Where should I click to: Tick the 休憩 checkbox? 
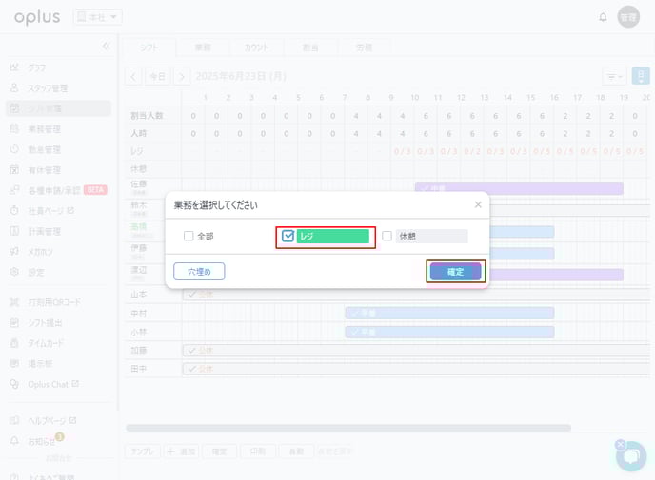(x=387, y=237)
